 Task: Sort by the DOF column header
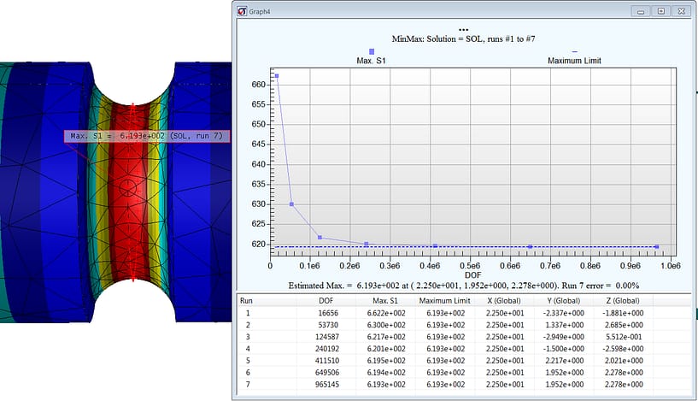point(326,301)
